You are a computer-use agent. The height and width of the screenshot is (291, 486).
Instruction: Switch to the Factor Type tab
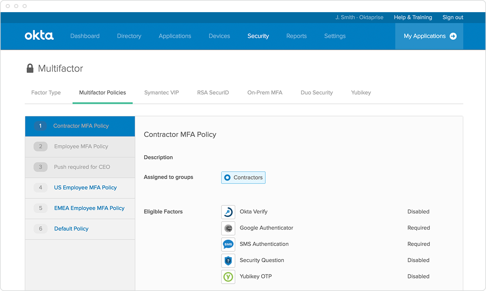click(46, 93)
